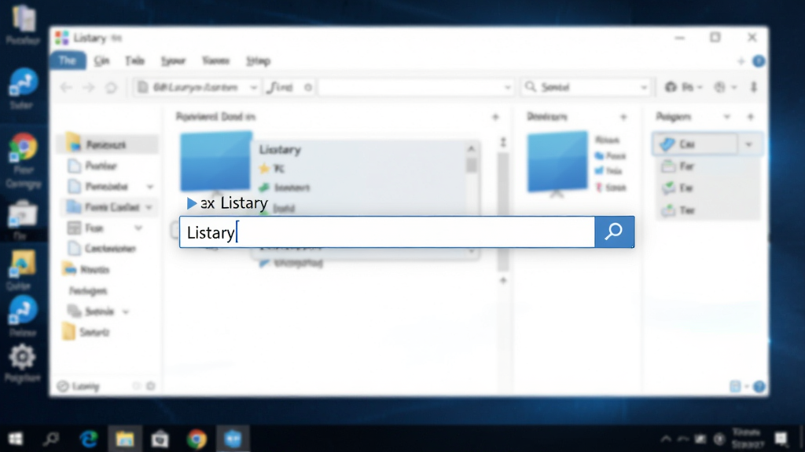805x452 pixels.
Task: Click the vertical overflow icon ending the toolbar
Action: 754,87
